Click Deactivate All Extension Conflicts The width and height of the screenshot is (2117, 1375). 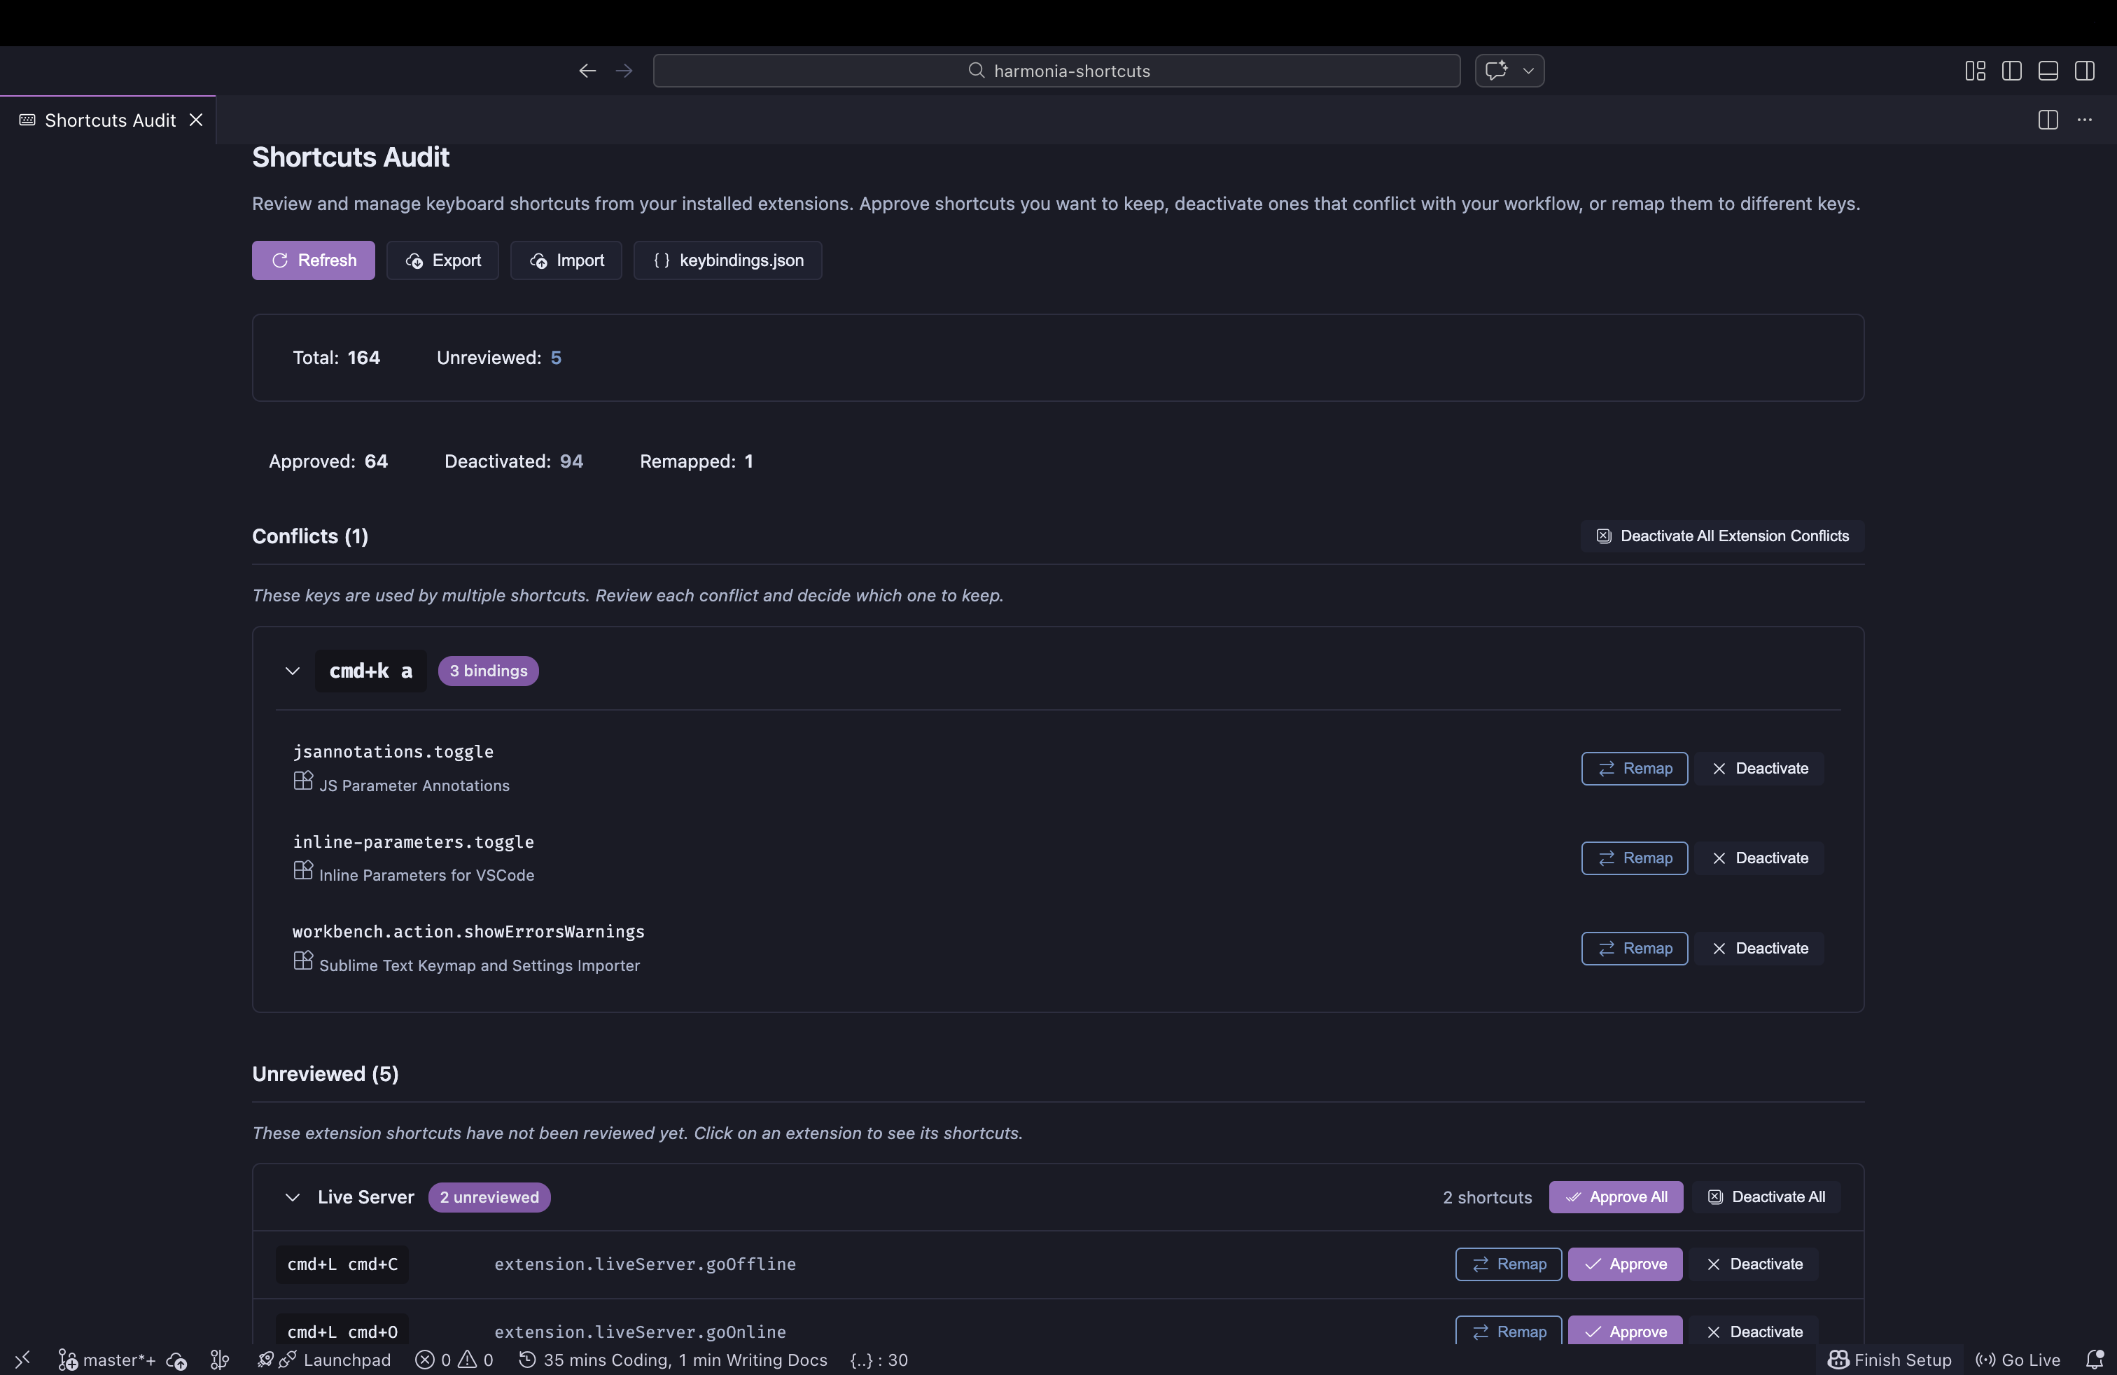[1721, 536]
